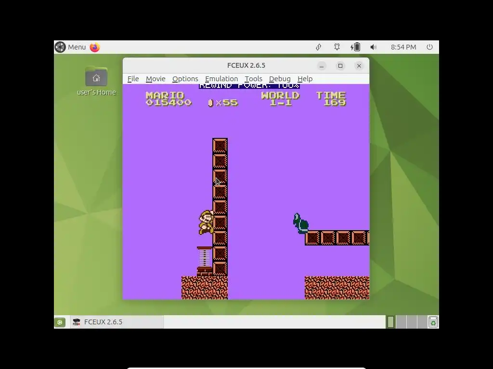The height and width of the screenshot is (369, 493).
Task: Open the user's Home desktop folder
Action: pyautogui.click(x=96, y=81)
